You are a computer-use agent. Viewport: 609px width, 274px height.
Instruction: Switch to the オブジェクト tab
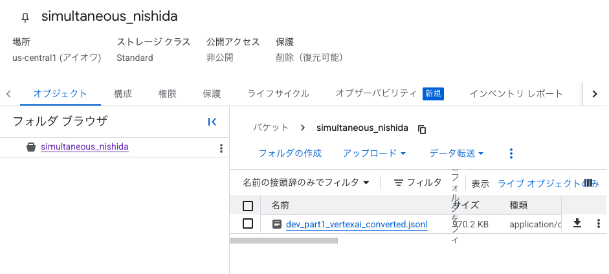pyautogui.click(x=60, y=94)
